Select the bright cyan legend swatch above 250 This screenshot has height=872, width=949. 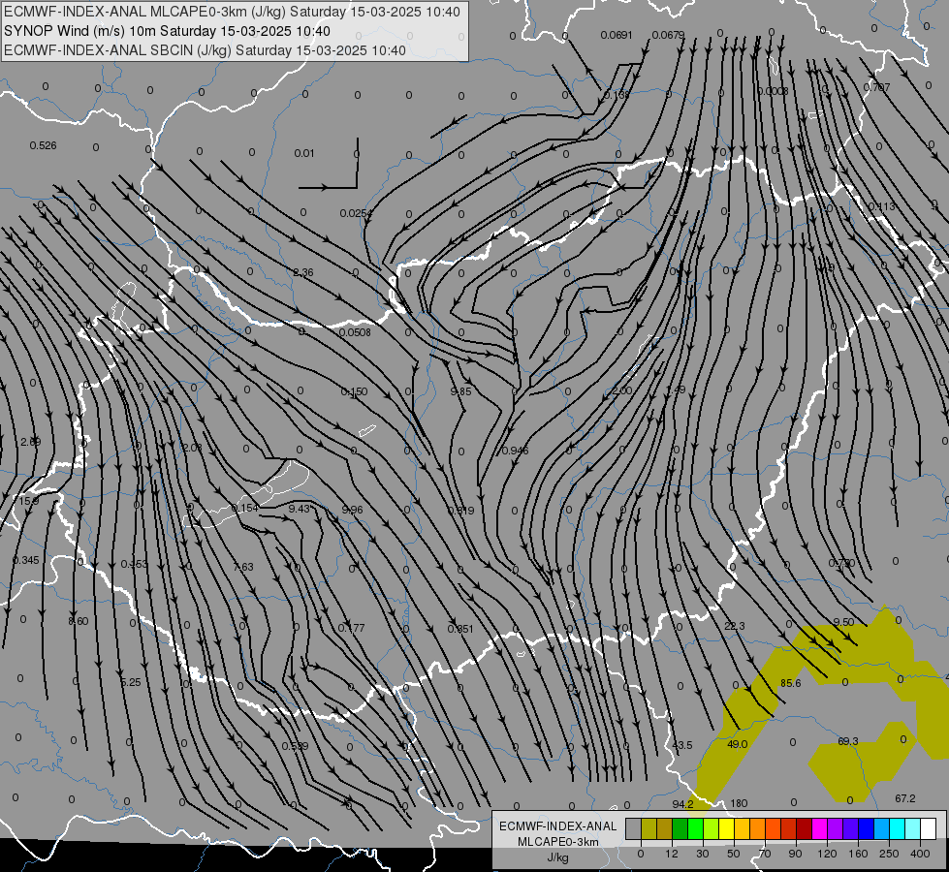click(x=897, y=828)
